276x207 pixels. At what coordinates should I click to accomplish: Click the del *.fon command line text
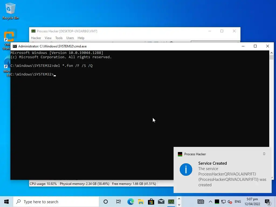pyautogui.click(x=73, y=66)
